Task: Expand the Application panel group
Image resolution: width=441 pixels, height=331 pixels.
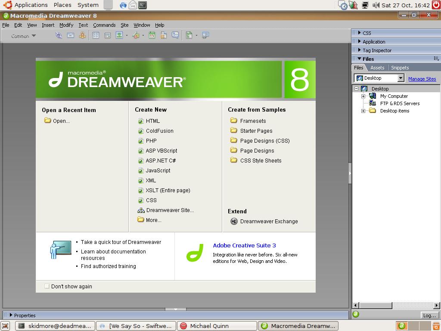Action: pyautogui.click(x=360, y=42)
